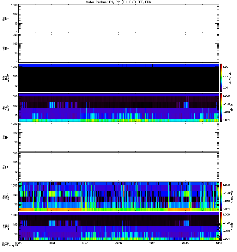
Task: Click the '100' y-tick of thb fff 2 panel
Action: 15,44
